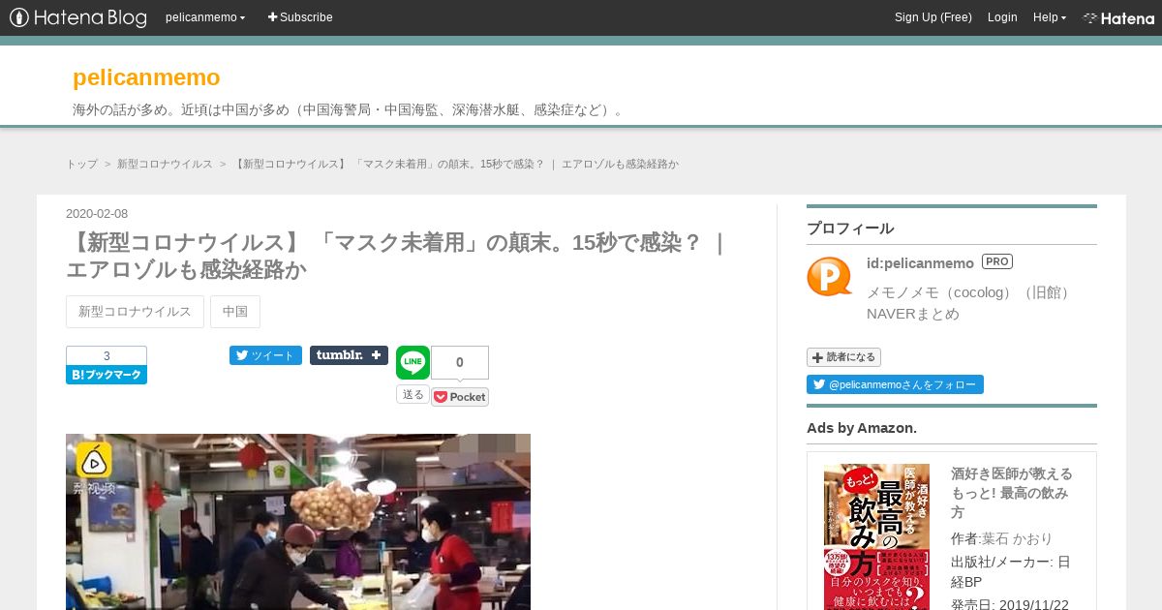Screen dimensions: 1162x610
Task: Click the B!ブックマーク button
Action: [107, 375]
